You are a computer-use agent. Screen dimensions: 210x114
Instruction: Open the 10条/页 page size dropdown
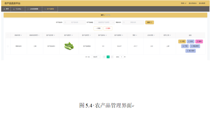[96, 57]
